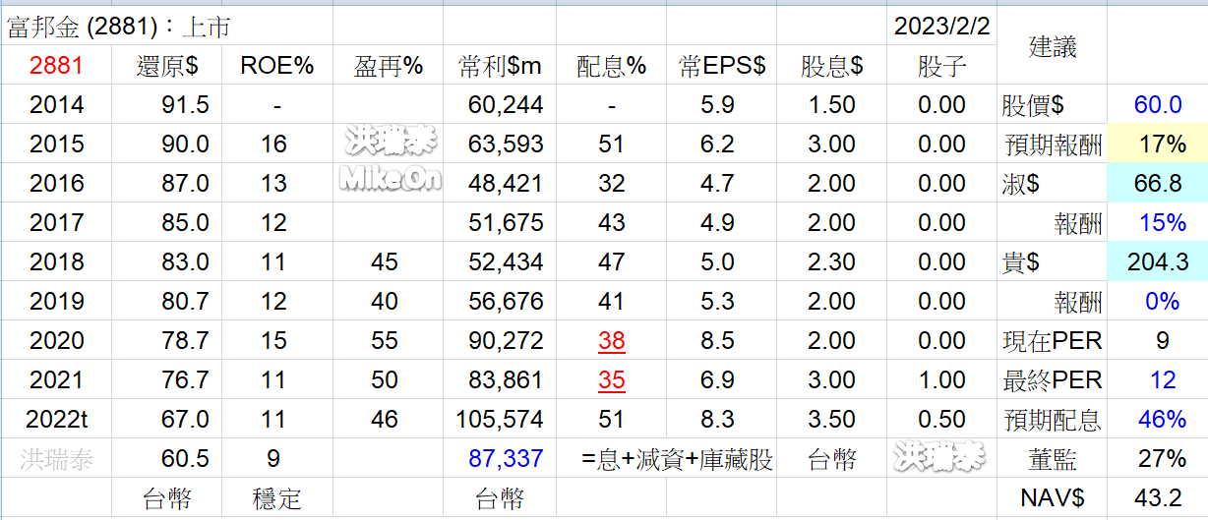Select the year 2019 row label
1208x520 pixels.
56,302
